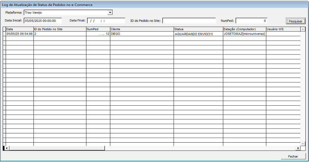Click the Data Final date field
This screenshot has height=162, width=309.
tap(106, 21)
